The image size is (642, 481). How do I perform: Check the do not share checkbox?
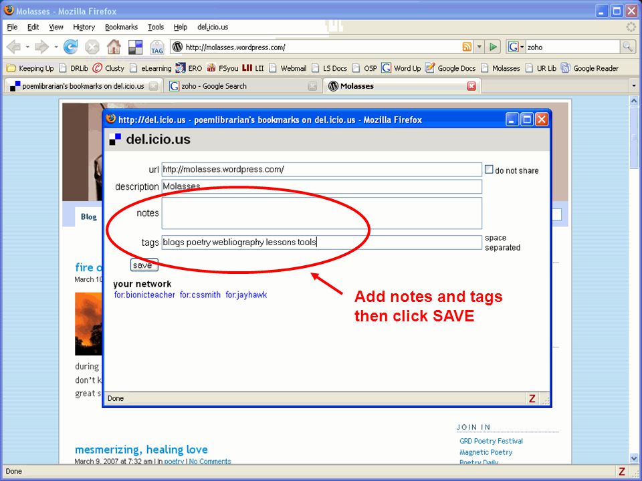pyautogui.click(x=489, y=169)
